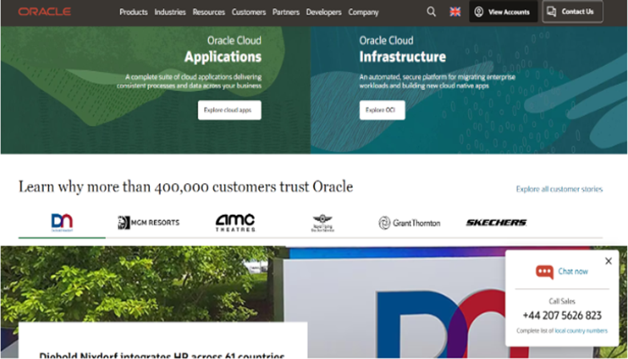The width and height of the screenshot is (628, 359).
Task: Open the Products menu
Action: tap(134, 12)
